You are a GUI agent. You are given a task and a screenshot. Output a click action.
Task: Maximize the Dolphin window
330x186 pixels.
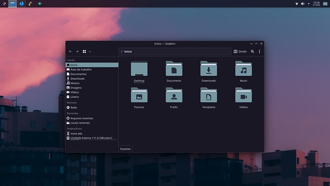tap(256, 44)
